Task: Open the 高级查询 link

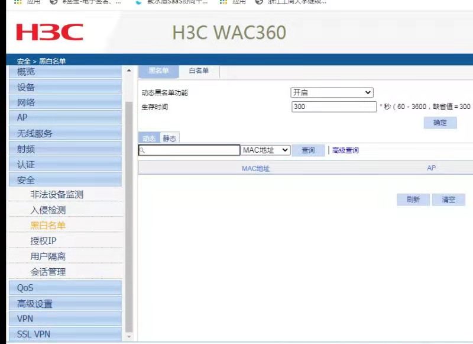Action: tap(345, 150)
